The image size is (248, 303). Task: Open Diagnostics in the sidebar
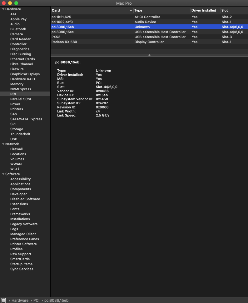tap(20, 49)
